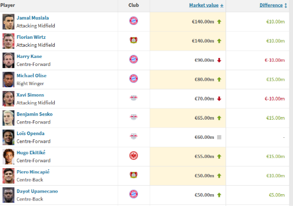Click RB Leipzig logo next to Benjamin Sesko
293x208 pixels.
click(134, 117)
